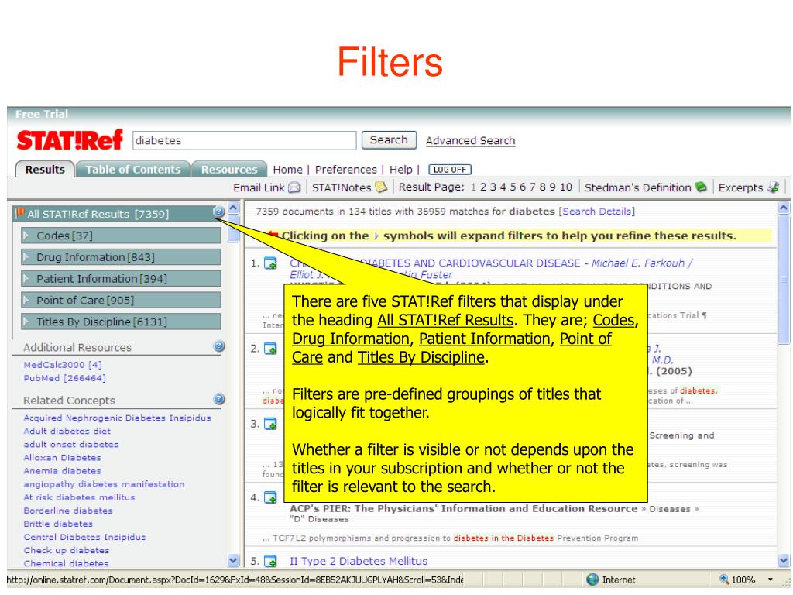Click the results pane scrollbar thumb

(x=784, y=279)
